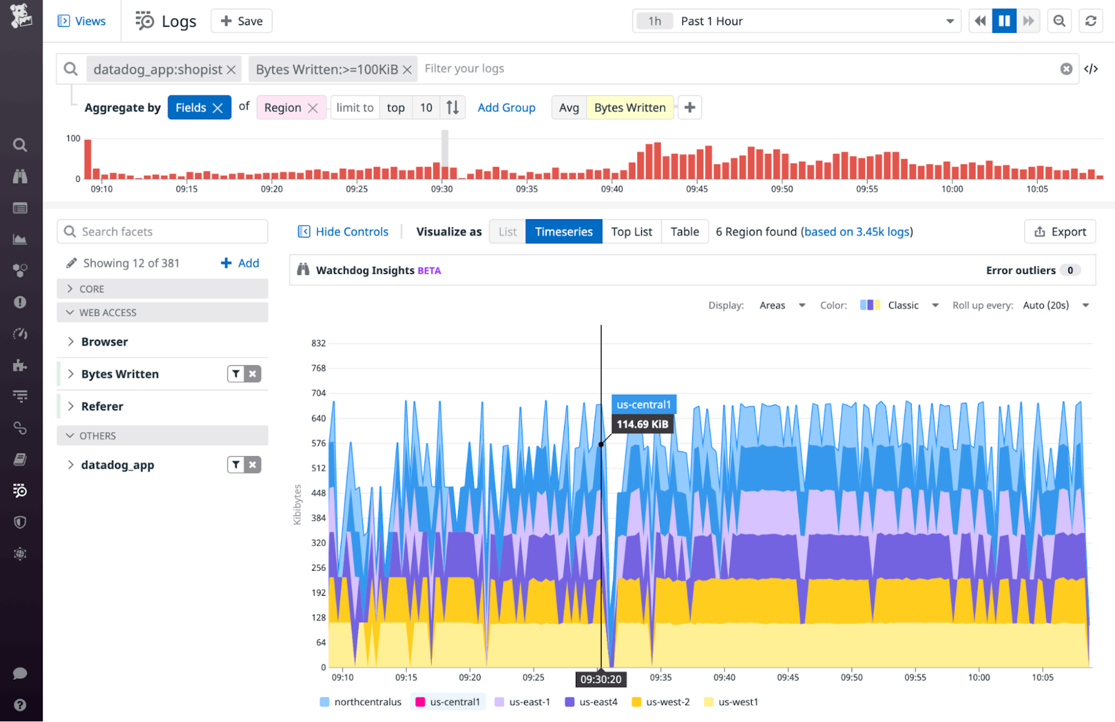This screenshot has width=1115, height=722.
Task: Open the Classic color palette picker
Action: [x=903, y=305]
